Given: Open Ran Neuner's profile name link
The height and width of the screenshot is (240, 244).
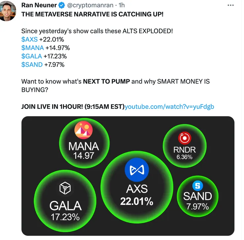Looking at the screenshot, I should click(39, 5).
